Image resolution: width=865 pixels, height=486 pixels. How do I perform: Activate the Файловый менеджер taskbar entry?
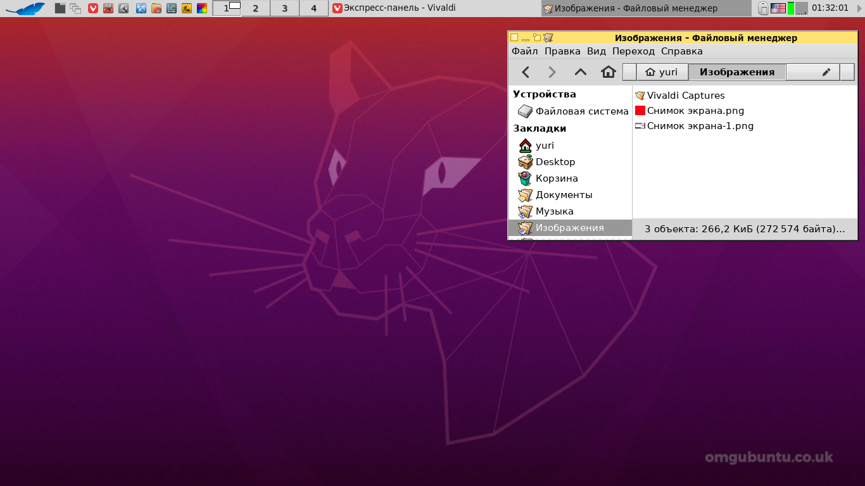pos(646,8)
